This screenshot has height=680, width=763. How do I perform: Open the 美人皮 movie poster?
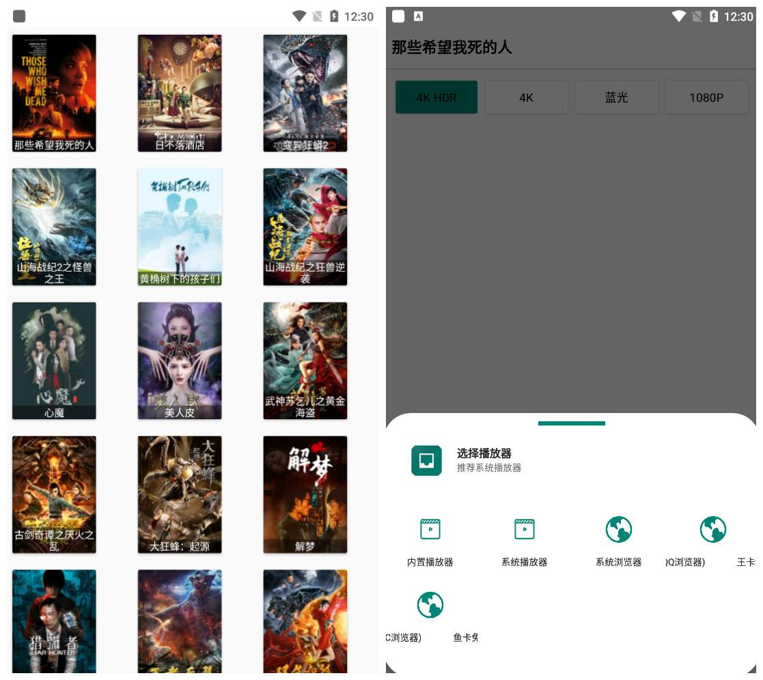[x=180, y=360]
